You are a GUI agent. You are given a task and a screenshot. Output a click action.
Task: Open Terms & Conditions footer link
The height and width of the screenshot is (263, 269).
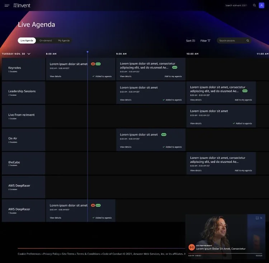[88, 254]
